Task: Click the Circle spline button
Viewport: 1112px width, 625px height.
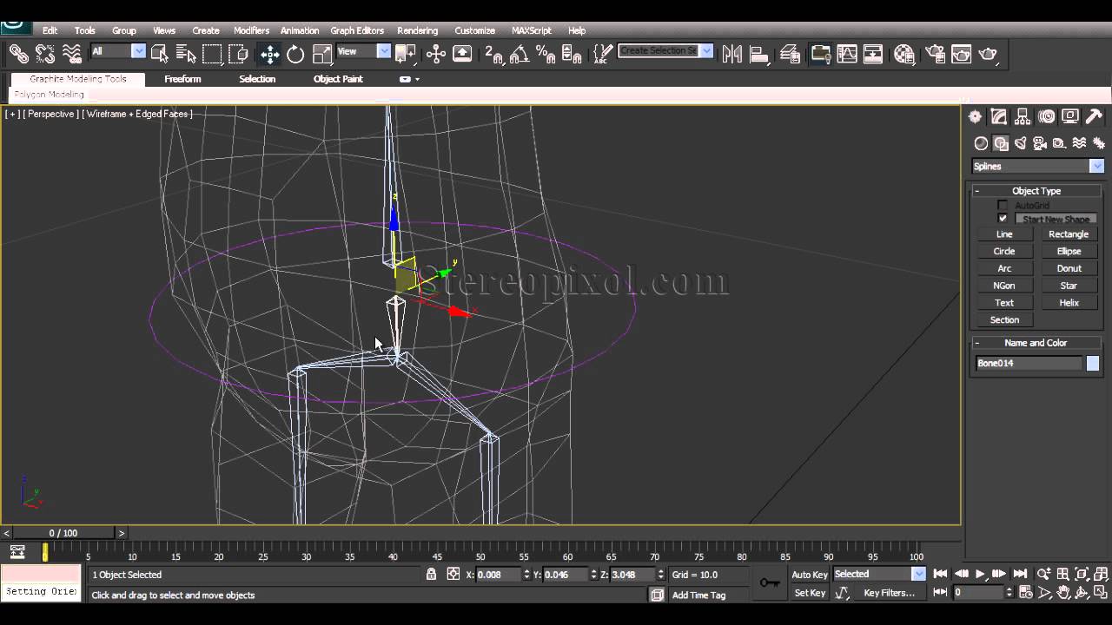Action: pos(1004,251)
